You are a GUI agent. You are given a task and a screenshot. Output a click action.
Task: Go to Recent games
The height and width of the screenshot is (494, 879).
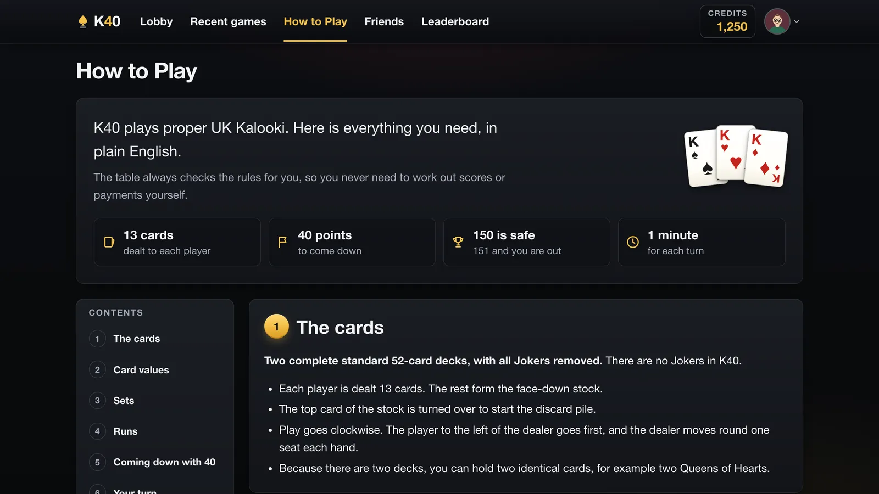(228, 21)
